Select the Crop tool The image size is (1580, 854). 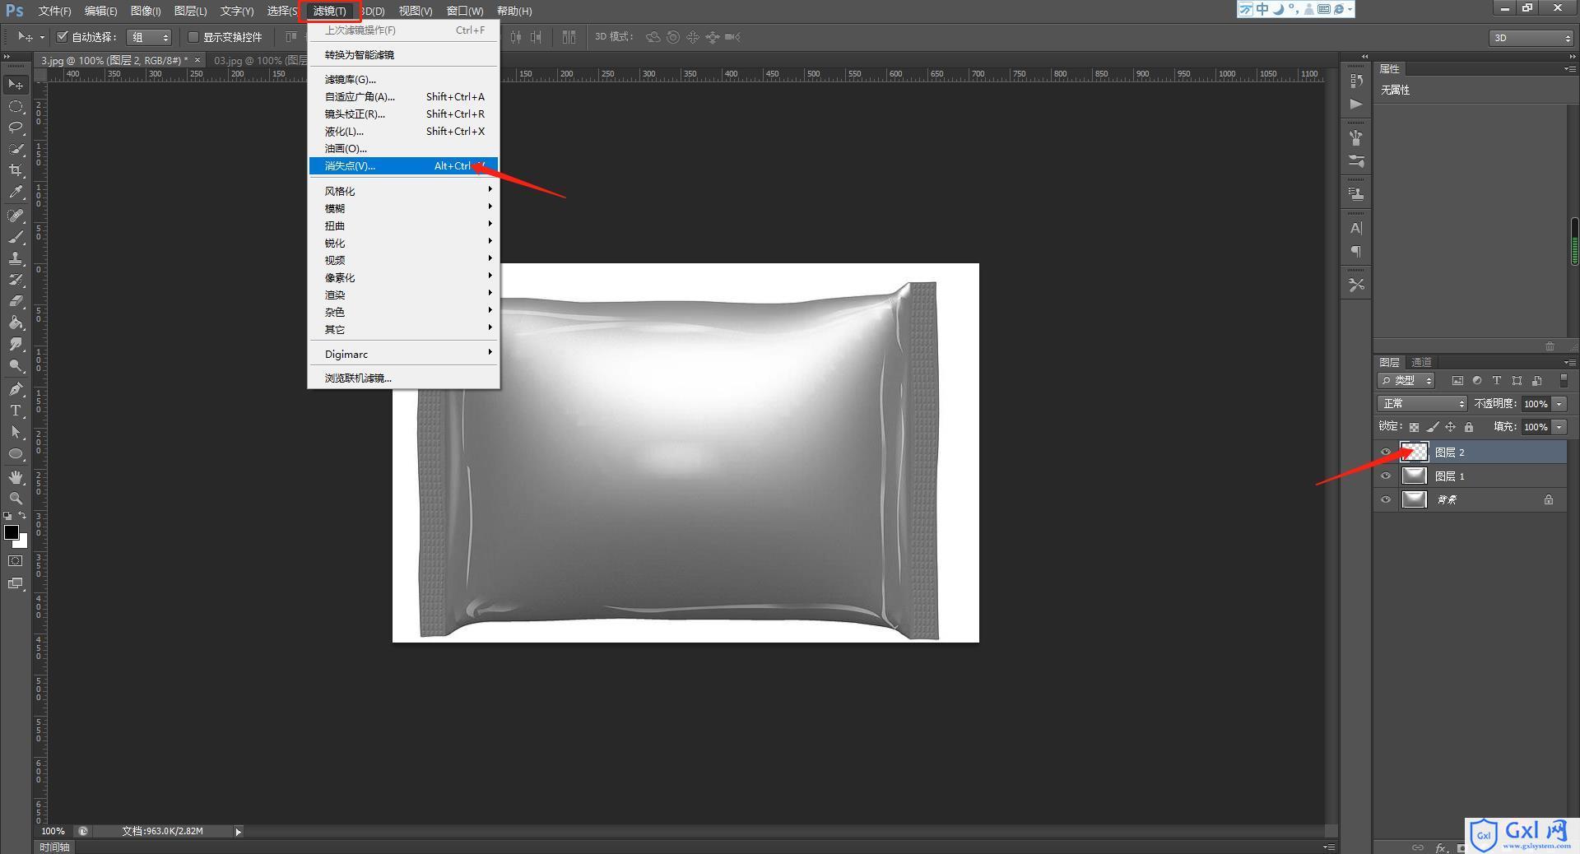point(16,170)
